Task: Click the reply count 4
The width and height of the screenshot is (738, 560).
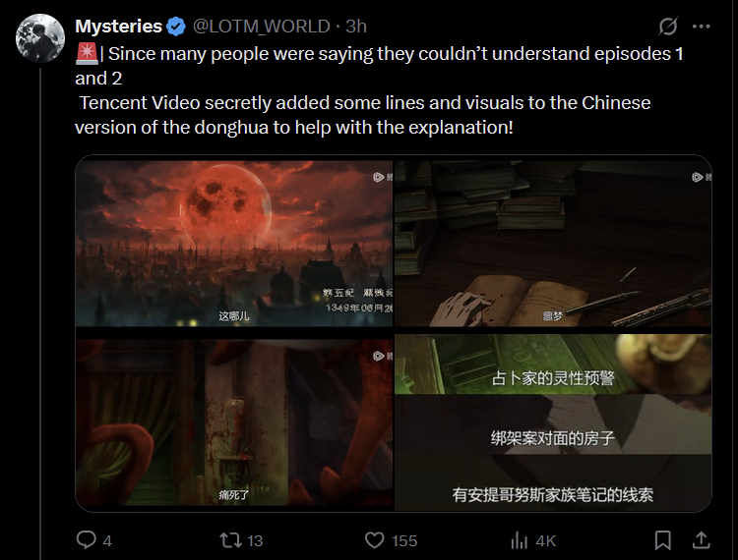Action: [107, 541]
